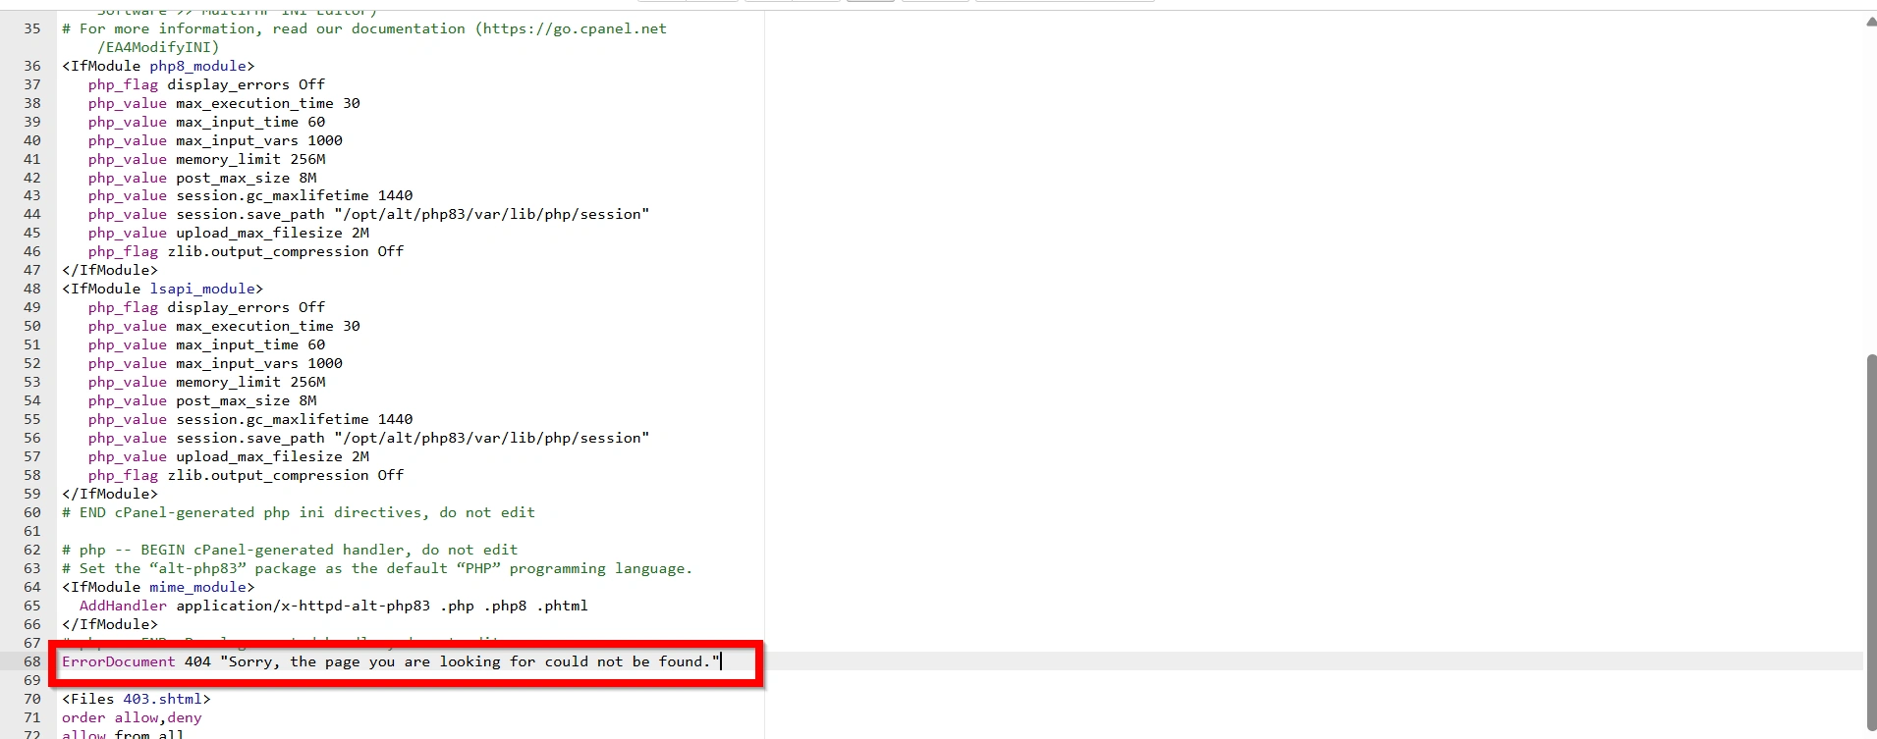Viewport: 1877px width, 739px height.
Task: Click 'post_max_size 8M' on line 42
Action: [x=247, y=178]
